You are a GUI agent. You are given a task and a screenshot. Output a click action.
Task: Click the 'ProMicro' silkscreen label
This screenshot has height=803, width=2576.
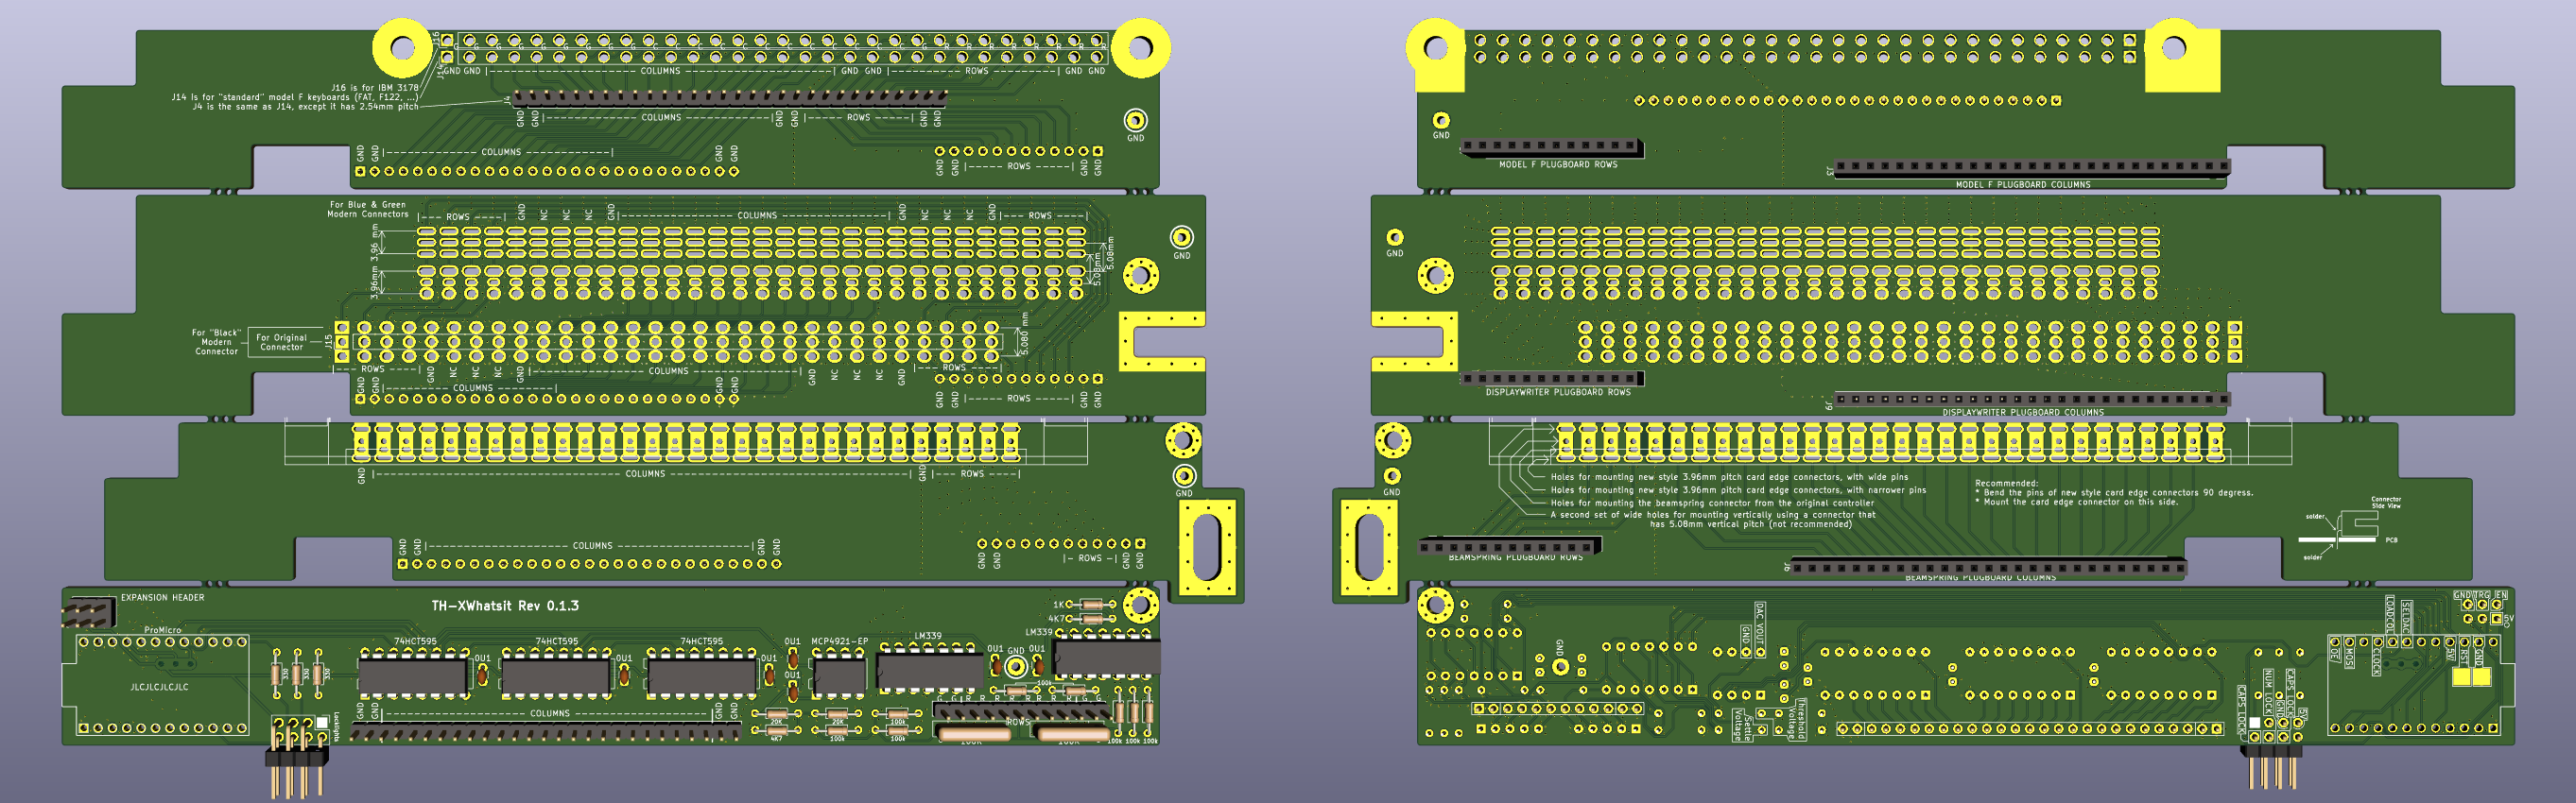(x=163, y=630)
